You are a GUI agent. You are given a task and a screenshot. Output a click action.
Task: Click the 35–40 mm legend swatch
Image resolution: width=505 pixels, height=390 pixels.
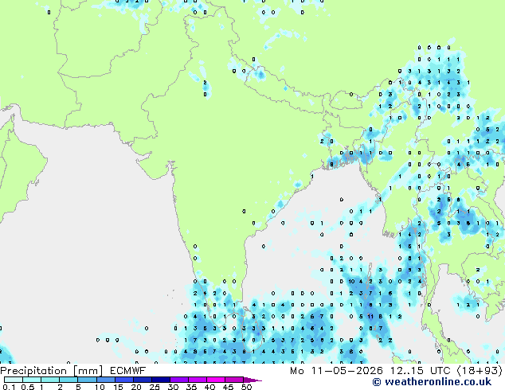click(x=198, y=380)
